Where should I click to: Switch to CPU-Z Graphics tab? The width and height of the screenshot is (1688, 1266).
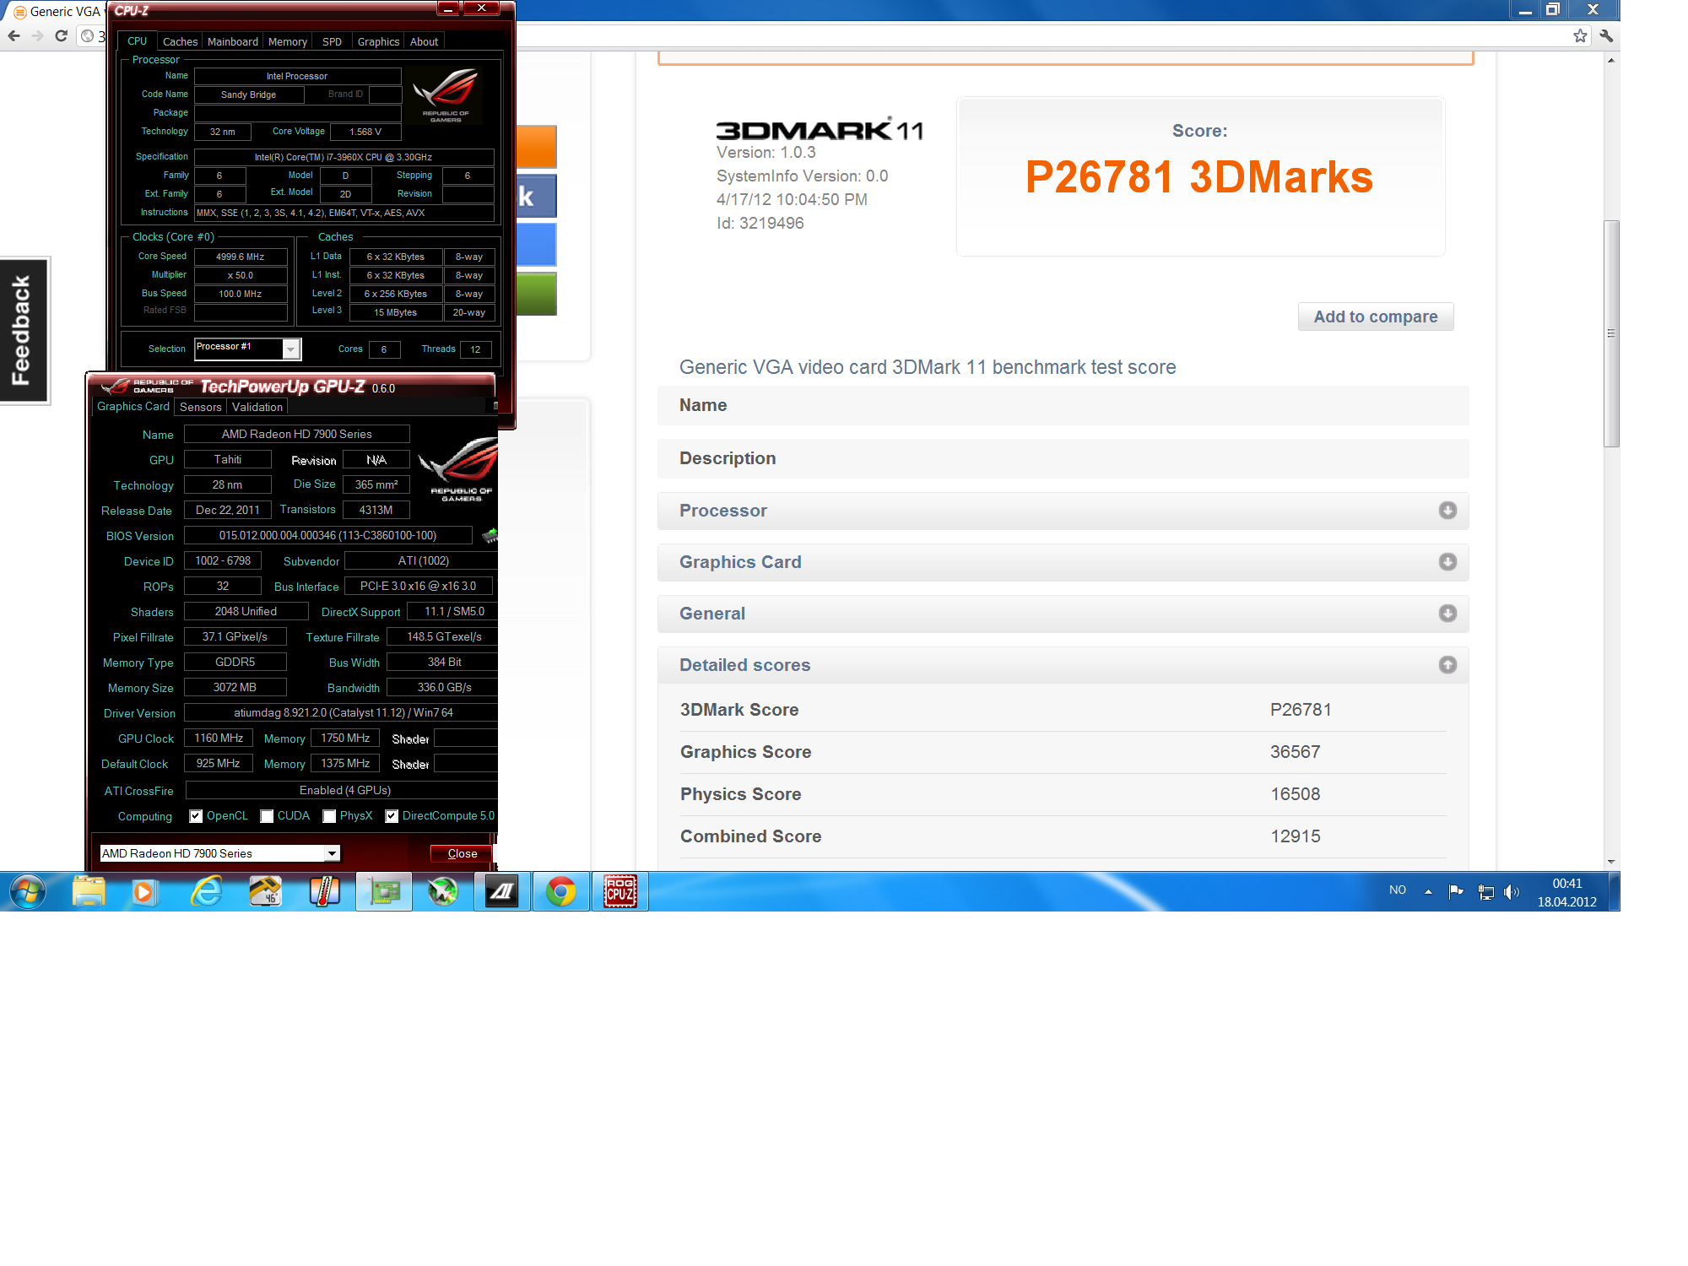[378, 41]
